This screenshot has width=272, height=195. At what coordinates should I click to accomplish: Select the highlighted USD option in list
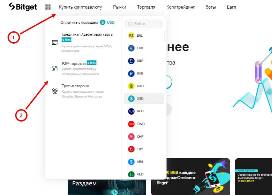click(144, 99)
